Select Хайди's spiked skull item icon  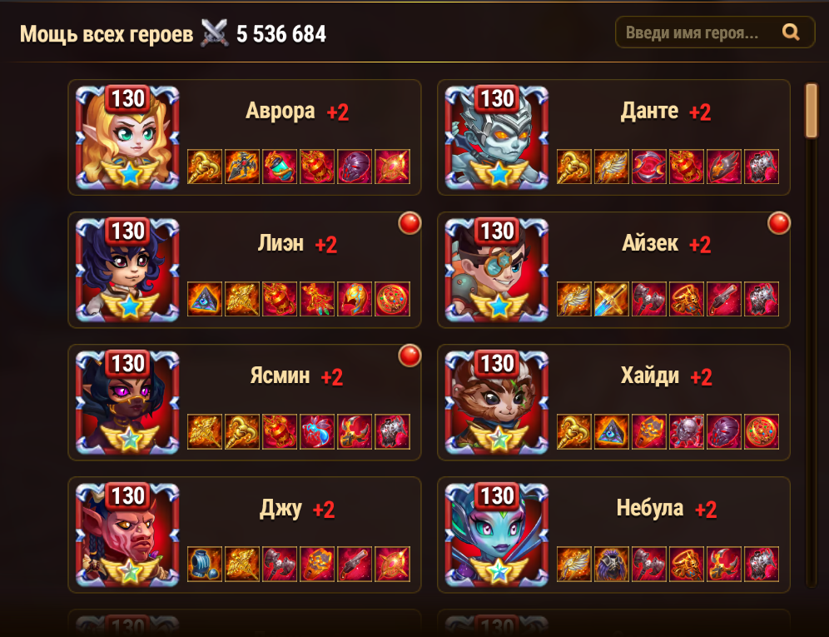[x=686, y=431]
